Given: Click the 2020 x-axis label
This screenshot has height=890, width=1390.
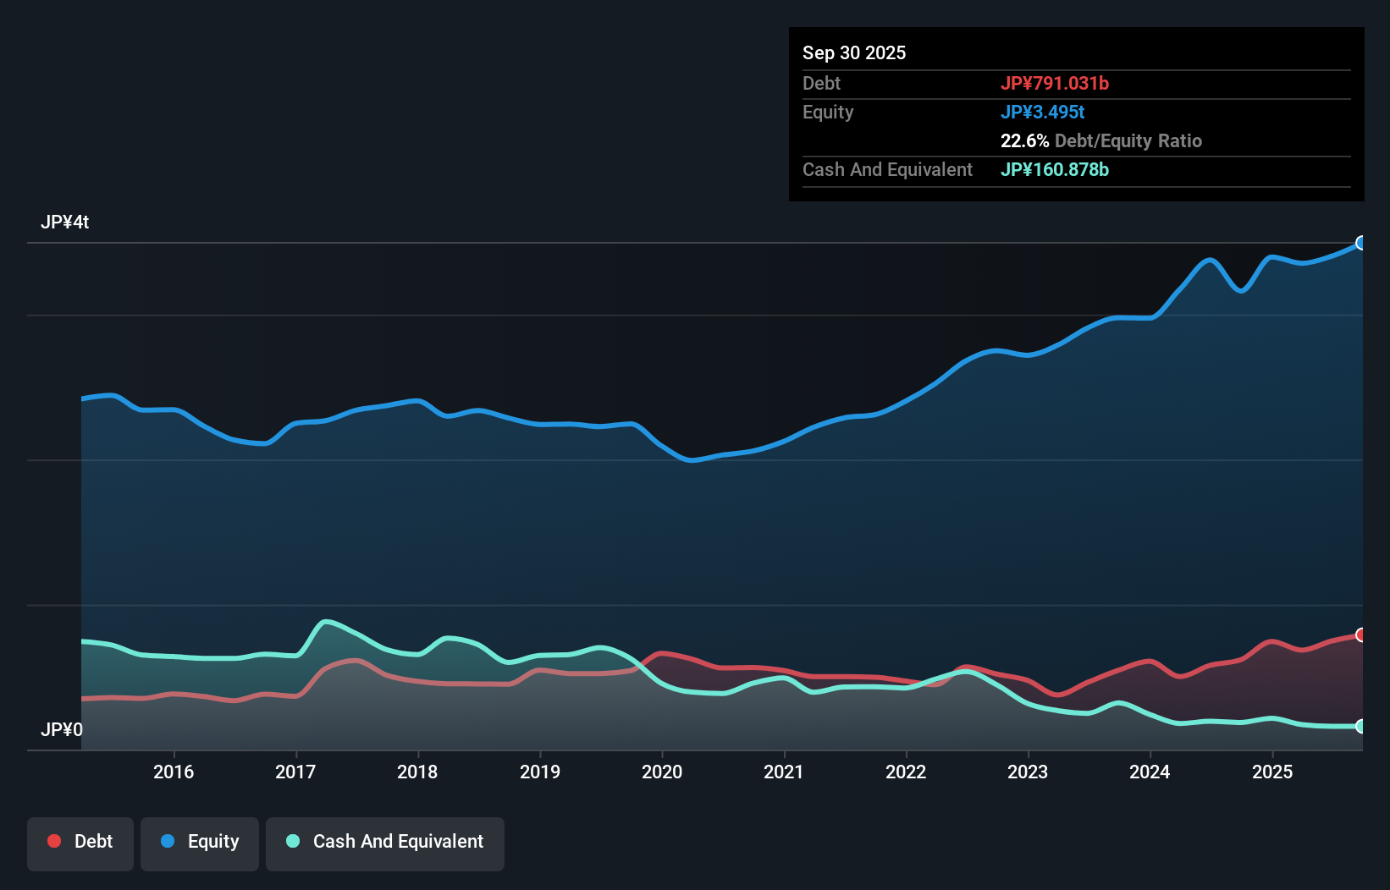Looking at the screenshot, I should (662, 772).
